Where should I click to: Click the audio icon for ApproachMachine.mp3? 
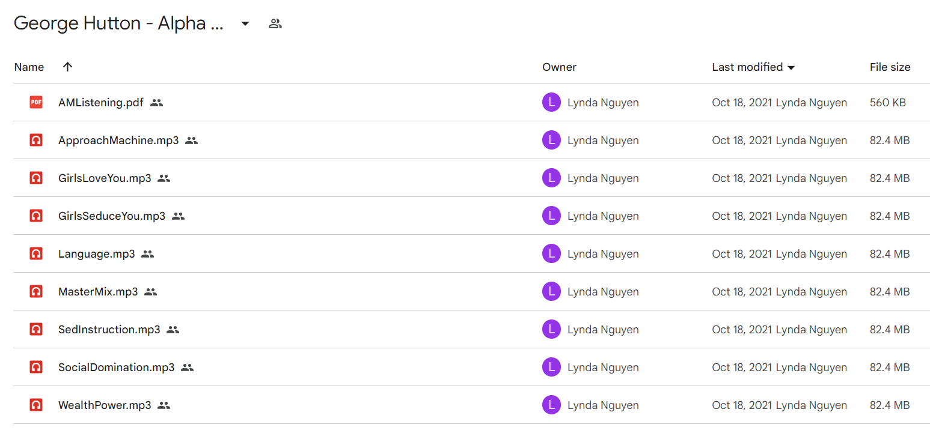click(x=36, y=141)
